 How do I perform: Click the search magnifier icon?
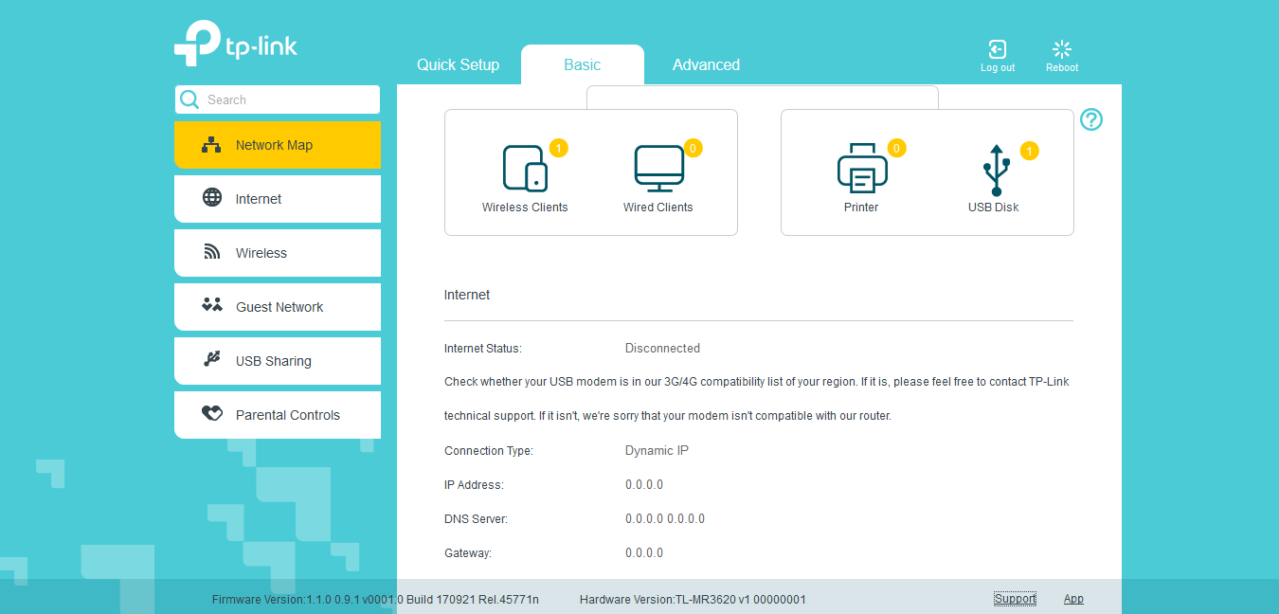(189, 99)
